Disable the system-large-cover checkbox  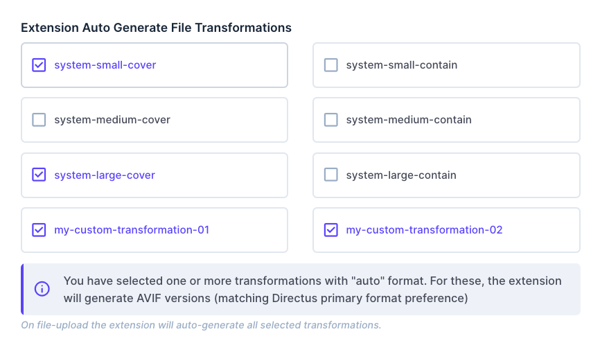click(39, 175)
